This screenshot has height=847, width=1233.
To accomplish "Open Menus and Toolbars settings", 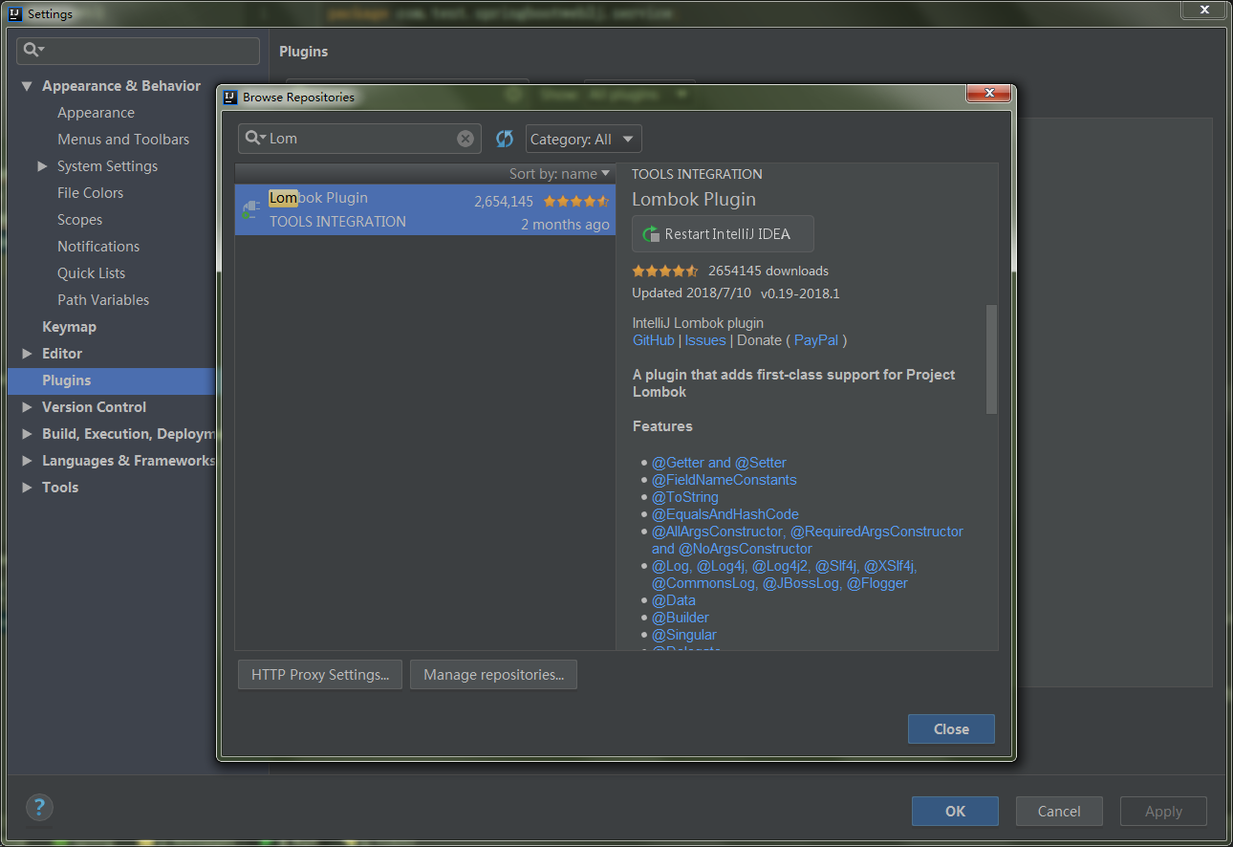I will click(123, 140).
